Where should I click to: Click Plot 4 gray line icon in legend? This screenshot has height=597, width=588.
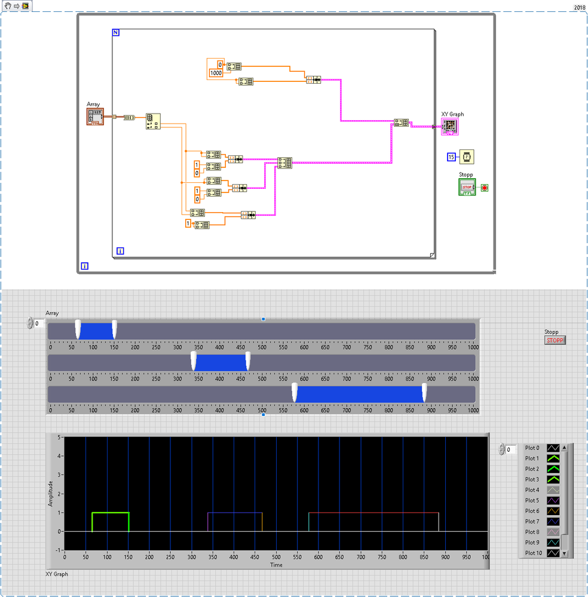(x=553, y=490)
